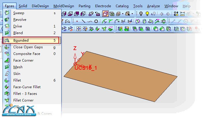The width and height of the screenshot is (203, 118).
Task: Select the Spline curve tool
Action: 90,21
